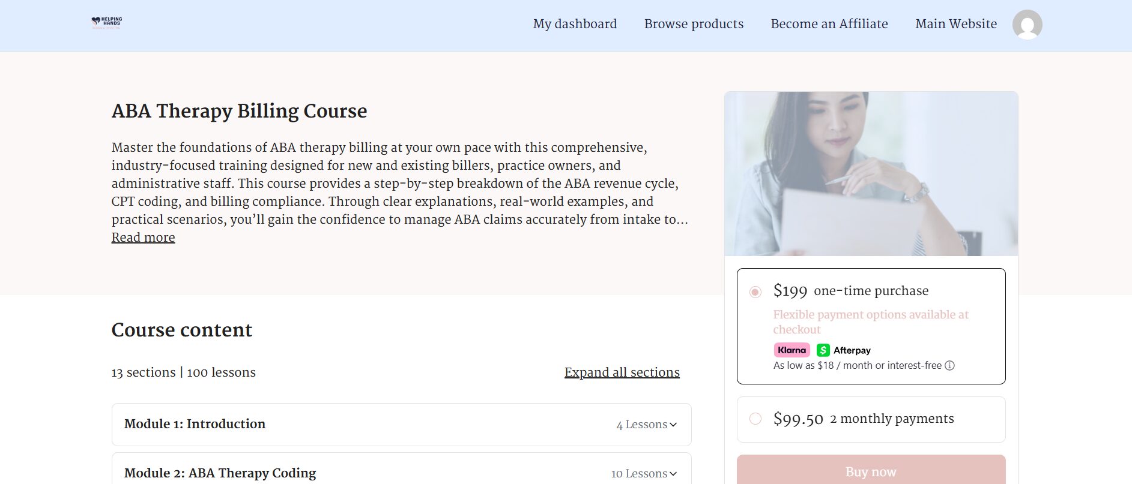Click the Klarna payment badge

coord(791,350)
